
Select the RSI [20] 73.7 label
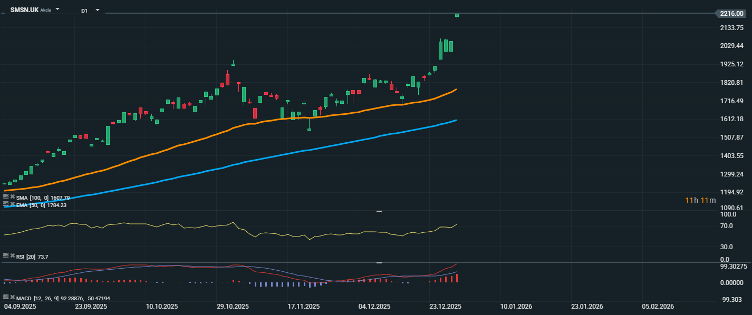32,257
